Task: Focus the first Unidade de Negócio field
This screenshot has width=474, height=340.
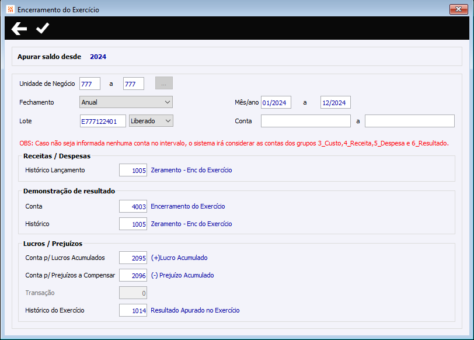Action: 90,84
